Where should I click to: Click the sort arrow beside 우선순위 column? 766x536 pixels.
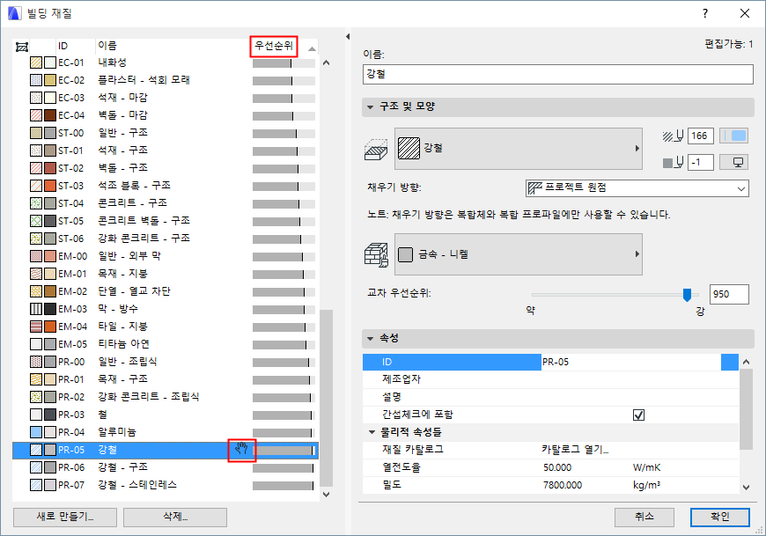pyautogui.click(x=312, y=48)
